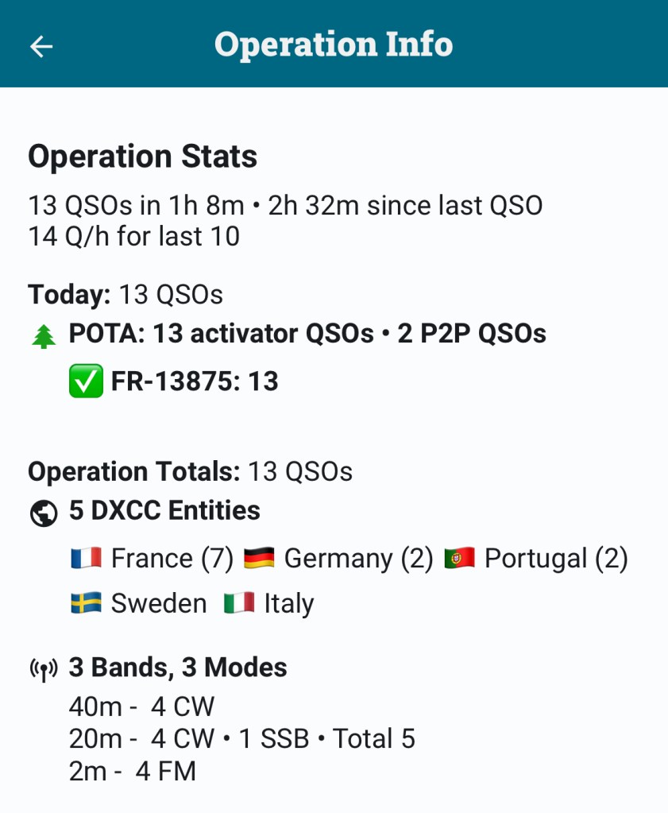
Task: Tap the Operation Totals line
Action: (190, 471)
